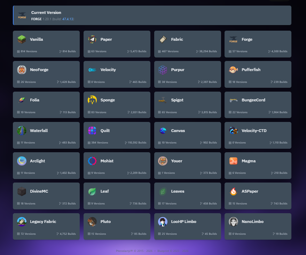Click the ASPaper flame icon

coord(233,191)
